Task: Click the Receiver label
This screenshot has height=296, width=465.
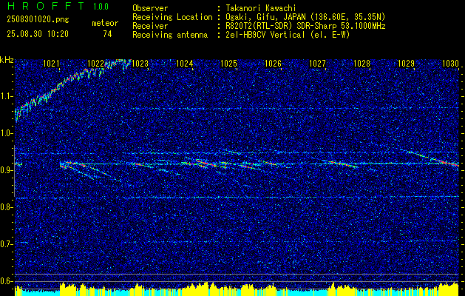Action: [150, 26]
